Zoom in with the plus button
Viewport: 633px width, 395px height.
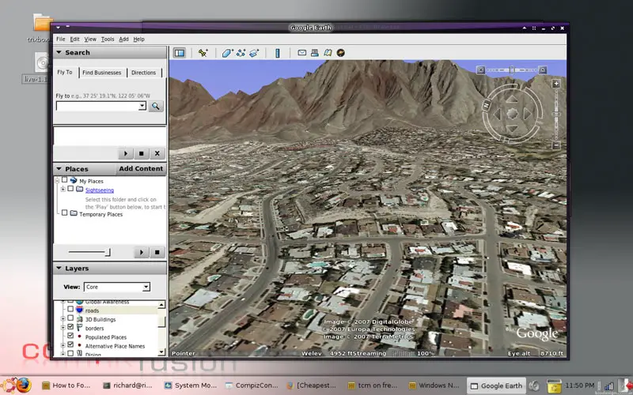pos(556,84)
